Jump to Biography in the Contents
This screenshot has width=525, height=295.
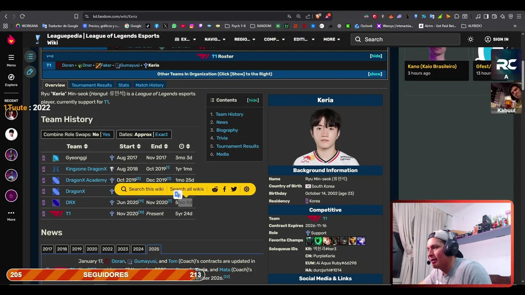[227, 130]
